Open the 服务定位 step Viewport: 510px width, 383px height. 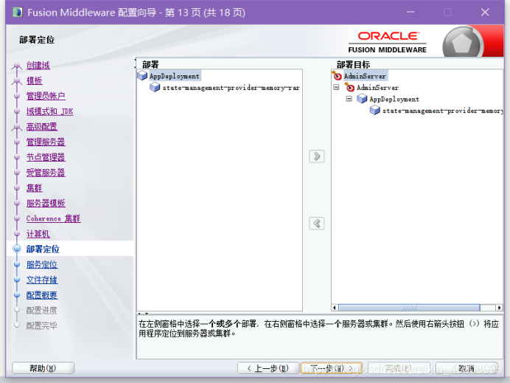pos(42,264)
